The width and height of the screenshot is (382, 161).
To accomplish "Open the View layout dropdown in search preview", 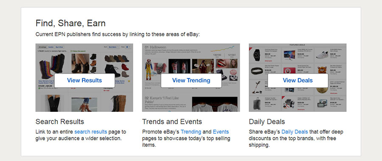I will pyautogui.click(x=128, y=47).
